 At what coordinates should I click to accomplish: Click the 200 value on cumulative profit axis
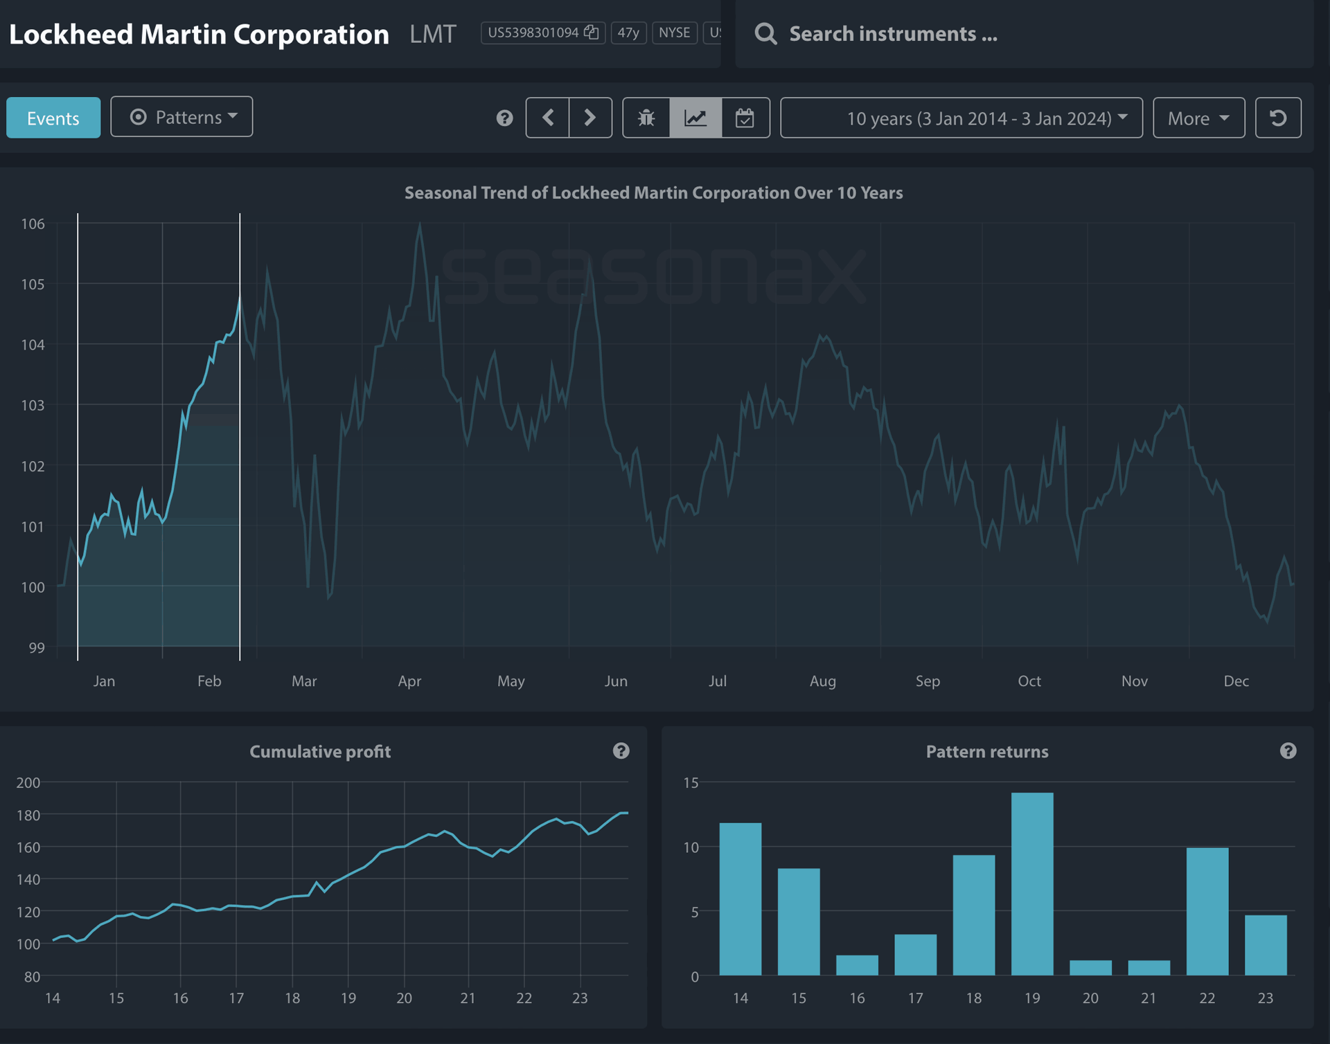pyautogui.click(x=28, y=782)
